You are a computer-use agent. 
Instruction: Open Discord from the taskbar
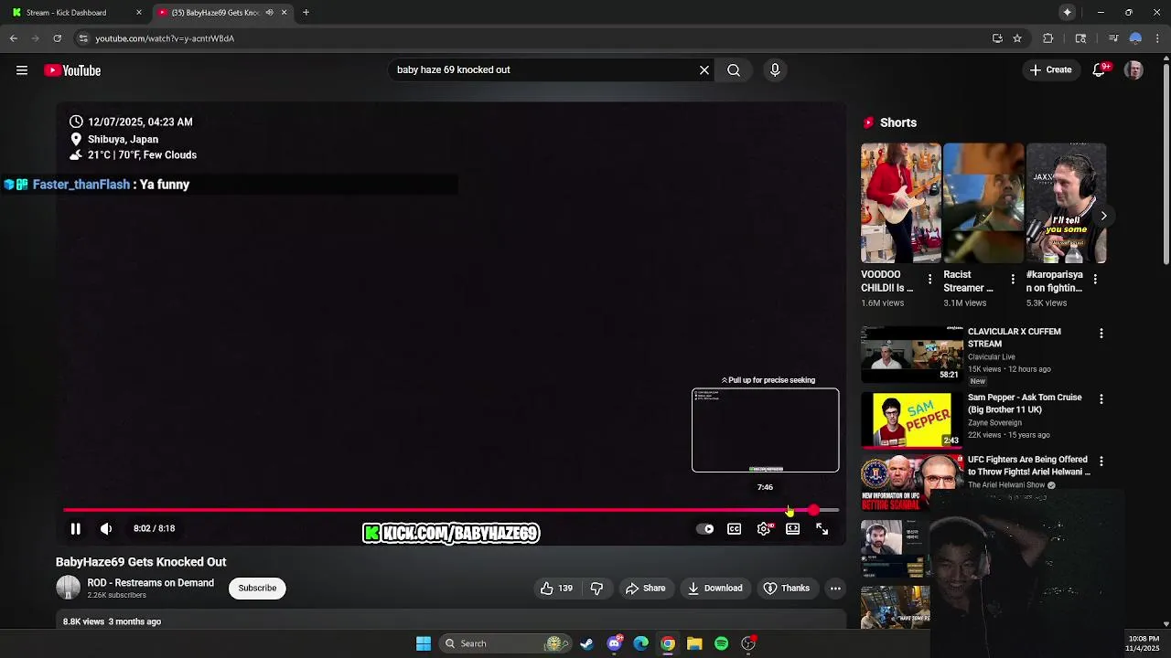[x=614, y=643]
